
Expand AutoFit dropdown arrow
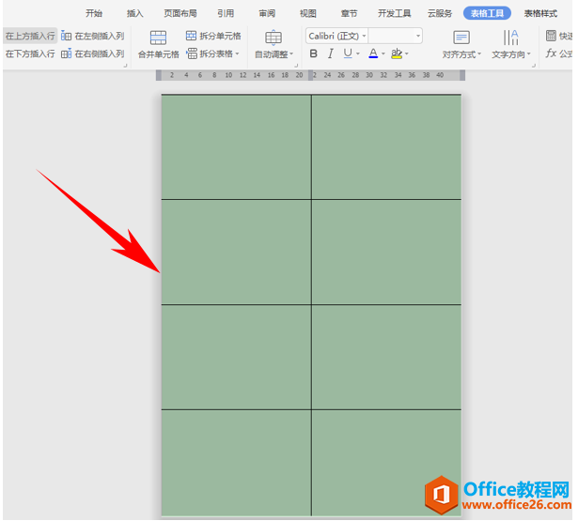[291, 54]
